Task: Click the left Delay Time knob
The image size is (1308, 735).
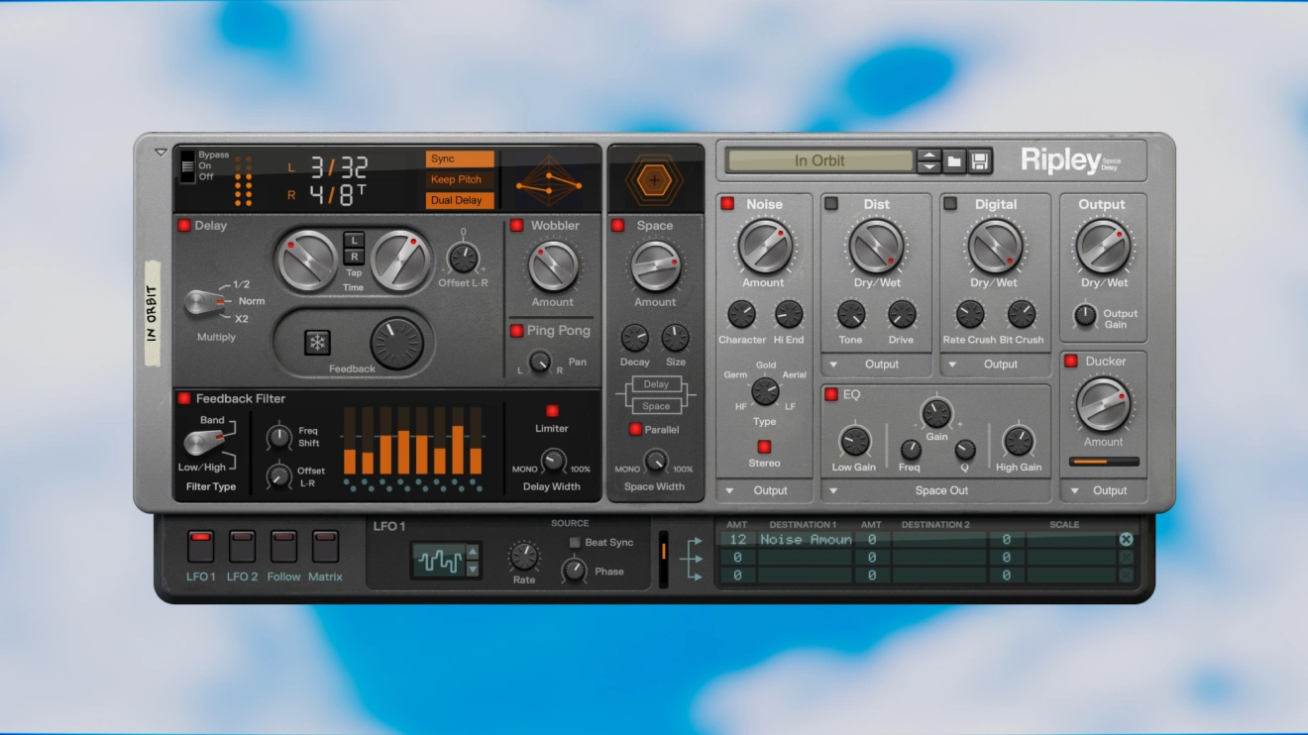Action: 307,260
